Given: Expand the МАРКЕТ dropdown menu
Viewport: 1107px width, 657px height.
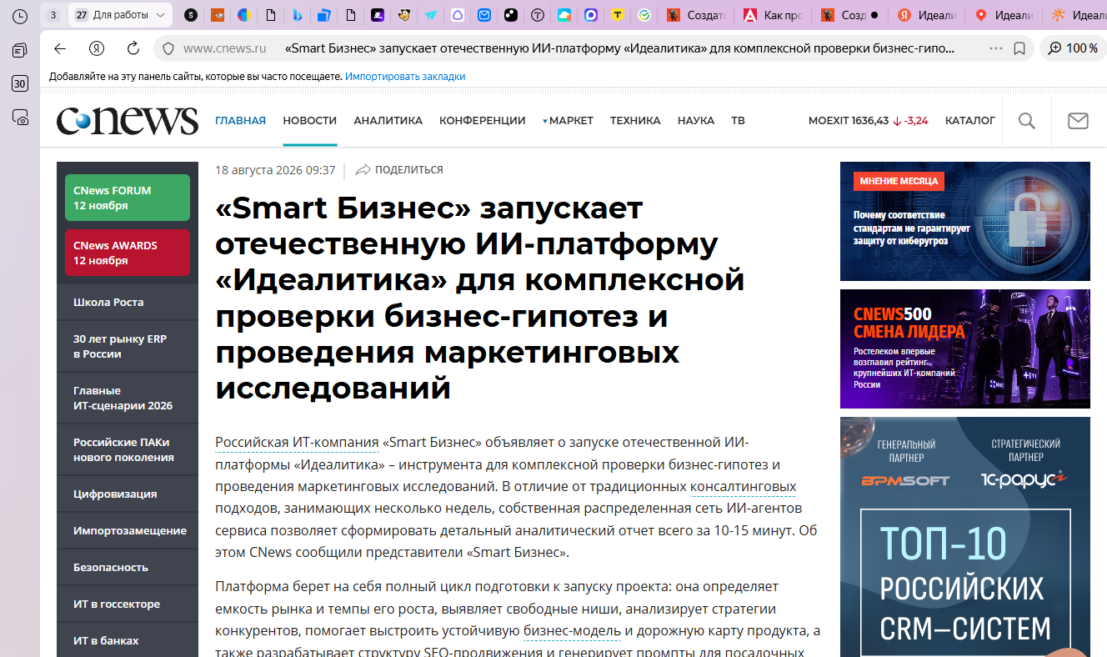Looking at the screenshot, I should 568,121.
